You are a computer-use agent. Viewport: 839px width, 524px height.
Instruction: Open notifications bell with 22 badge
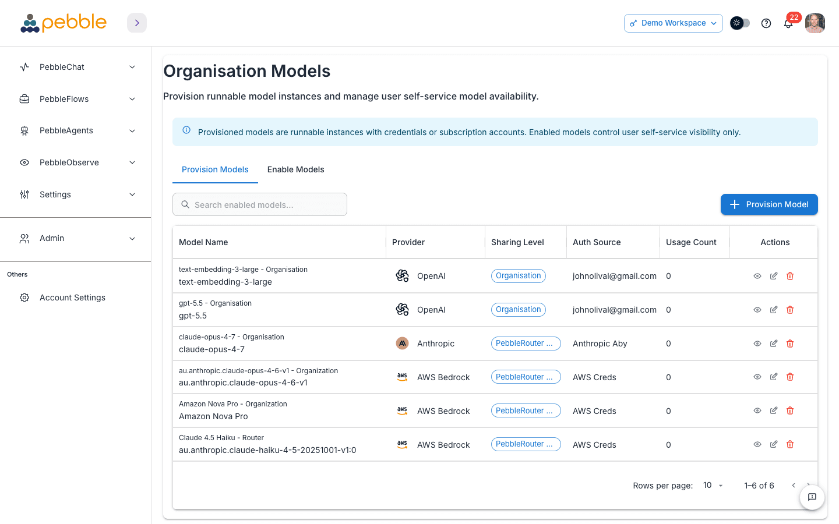[788, 23]
